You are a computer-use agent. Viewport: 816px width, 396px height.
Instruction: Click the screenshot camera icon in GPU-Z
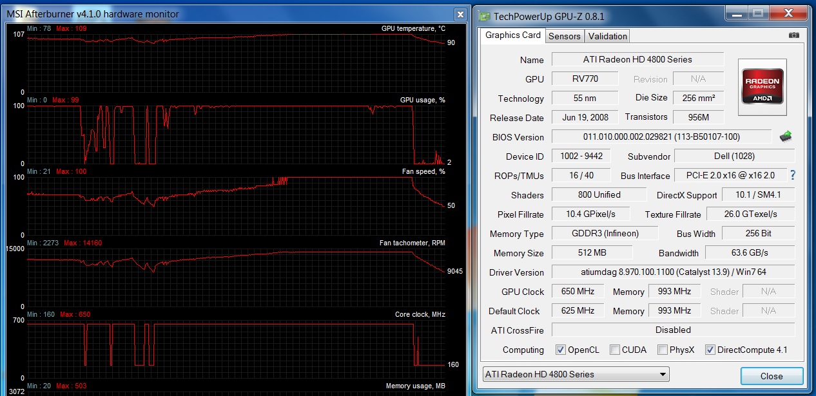tap(794, 36)
